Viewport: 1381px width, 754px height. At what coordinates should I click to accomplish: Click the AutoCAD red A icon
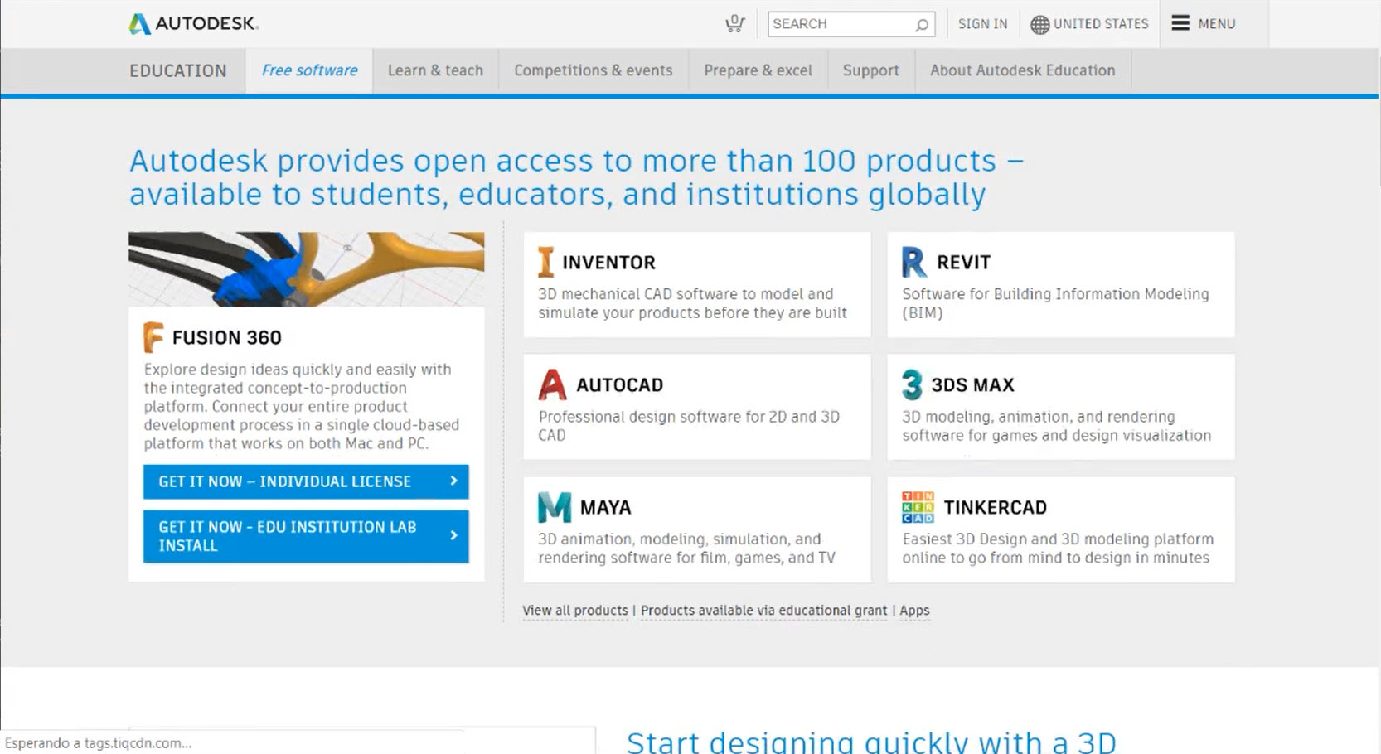point(552,384)
